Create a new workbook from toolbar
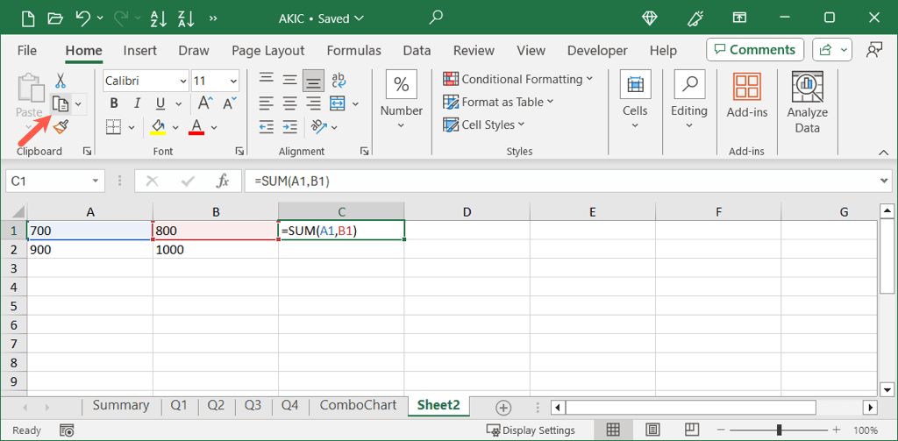This screenshot has width=898, height=441. coord(28,18)
